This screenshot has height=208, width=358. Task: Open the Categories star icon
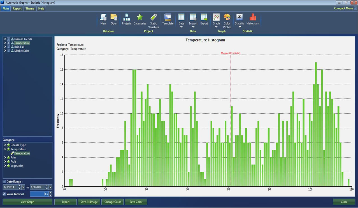(x=140, y=17)
